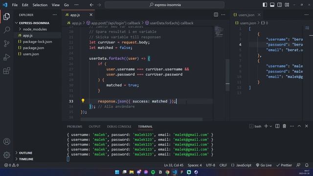This screenshot has height=176, width=313.
Task: Open package.json in the explorer
Action: tap(33, 48)
